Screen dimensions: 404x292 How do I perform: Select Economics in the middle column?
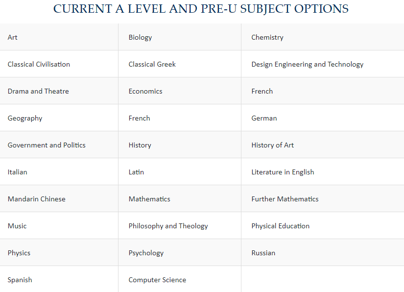(x=145, y=91)
